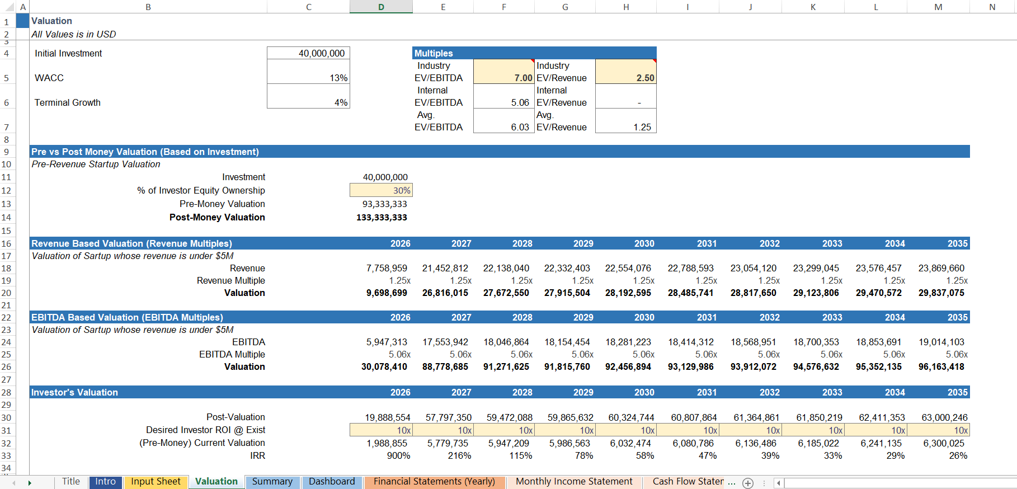Switch to the Dashboard tab
The image size is (1017, 489).
click(332, 482)
